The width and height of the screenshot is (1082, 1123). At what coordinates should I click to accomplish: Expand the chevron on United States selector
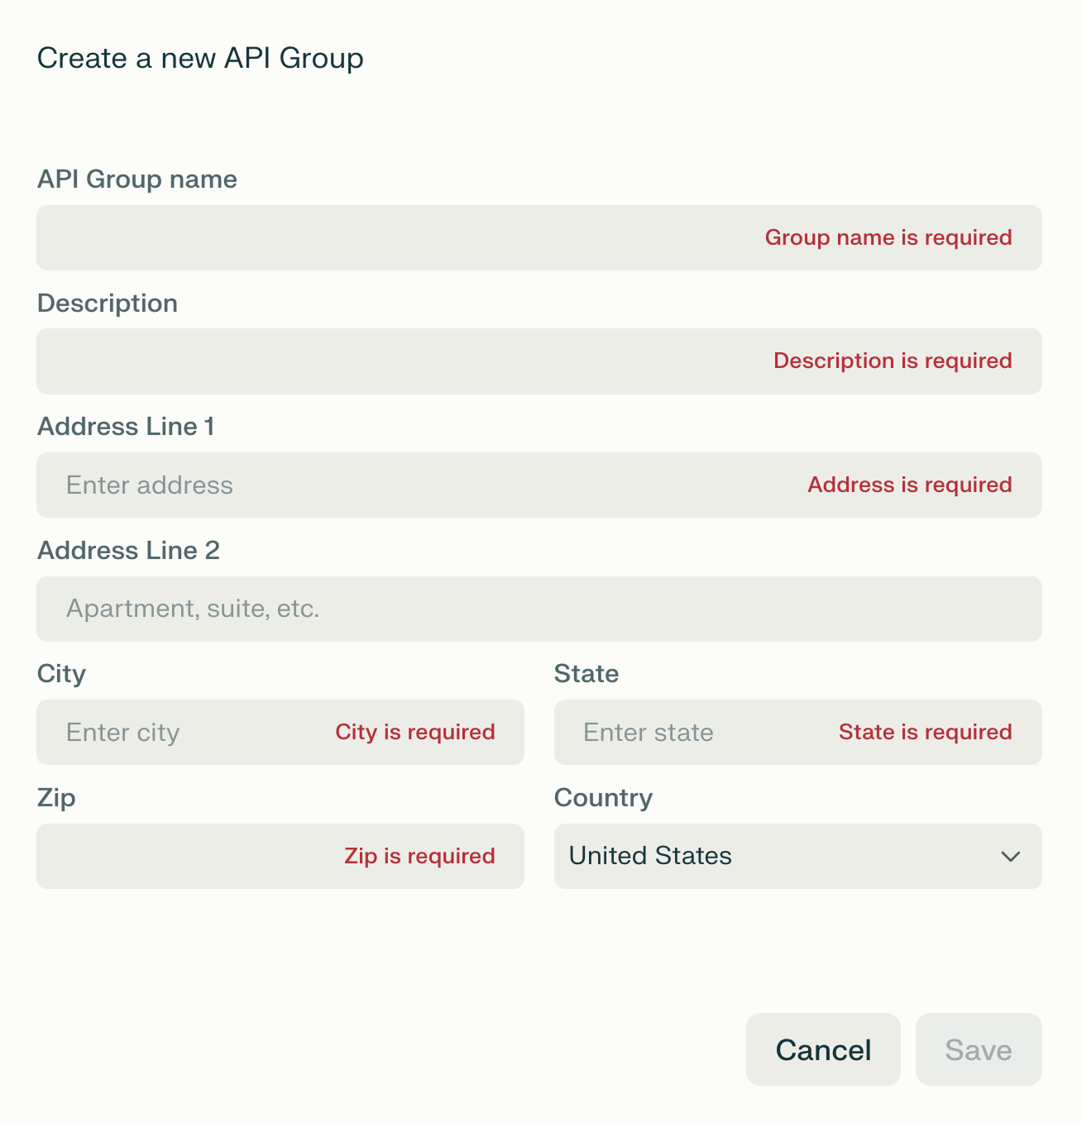click(1010, 857)
